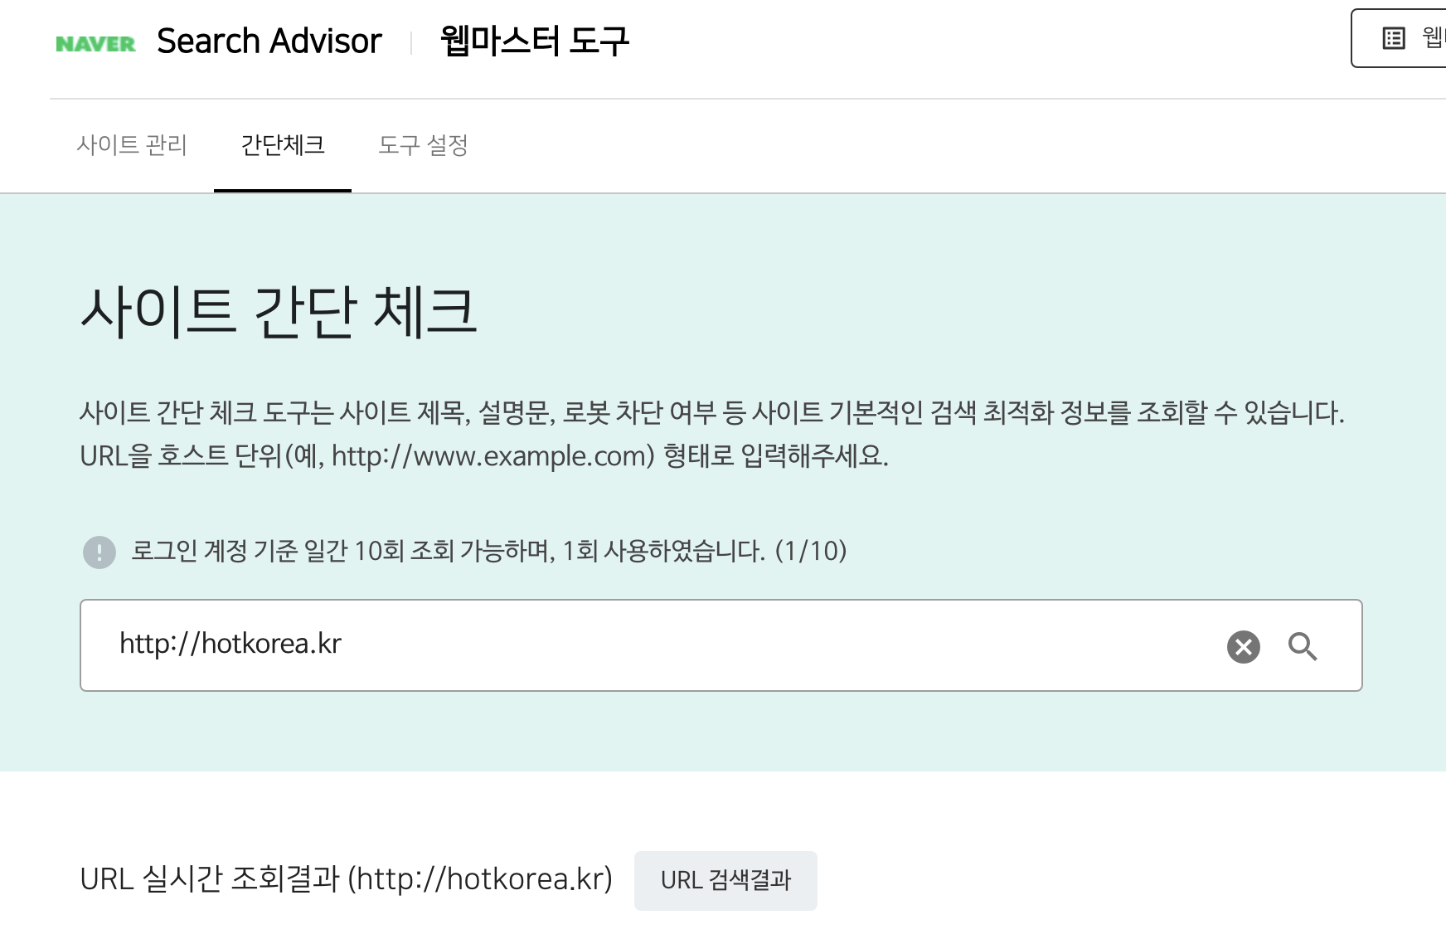Viewport: 1446px width, 944px height.
Task: Open the 웹마스터 도구 header link
Action: pyautogui.click(x=535, y=41)
